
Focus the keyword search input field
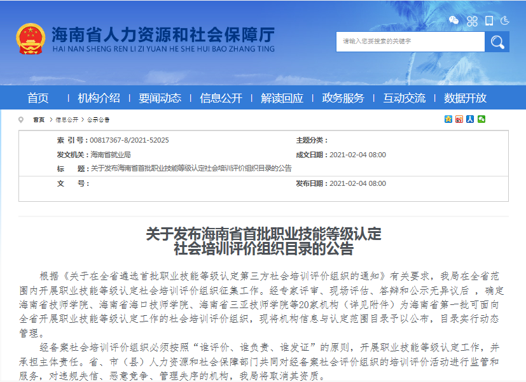(410, 41)
